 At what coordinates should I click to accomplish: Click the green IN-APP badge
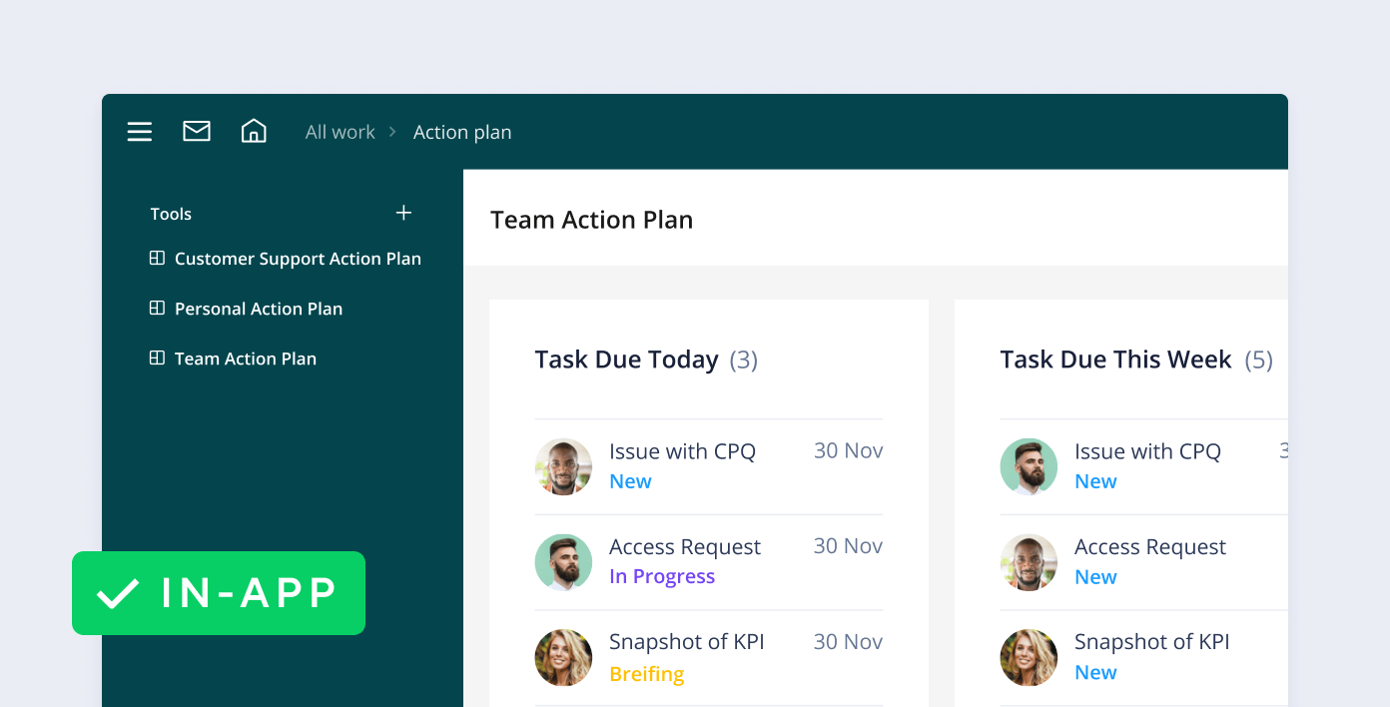pyautogui.click(x=218, y=593)
